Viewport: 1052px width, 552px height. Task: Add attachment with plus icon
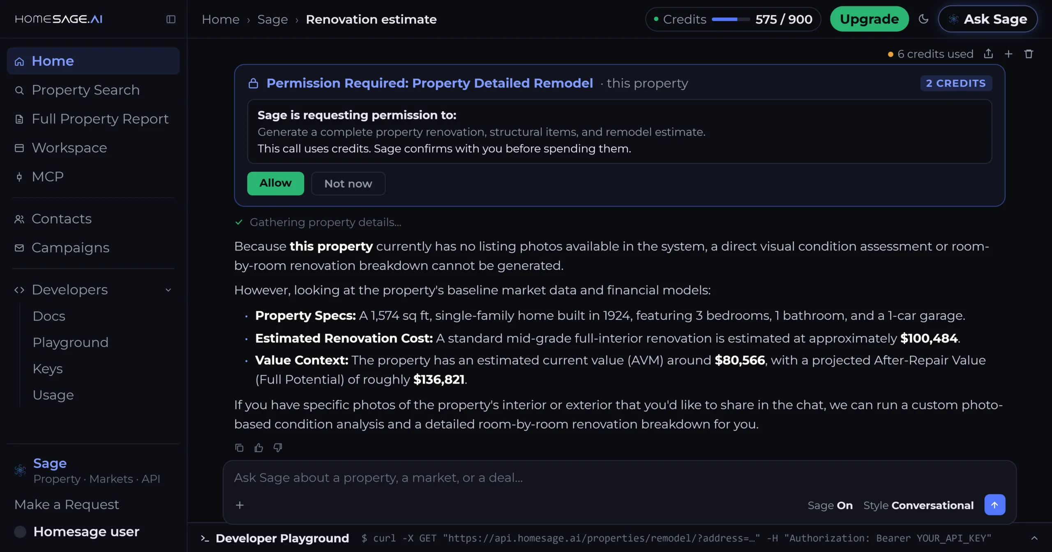click(240, 505)
